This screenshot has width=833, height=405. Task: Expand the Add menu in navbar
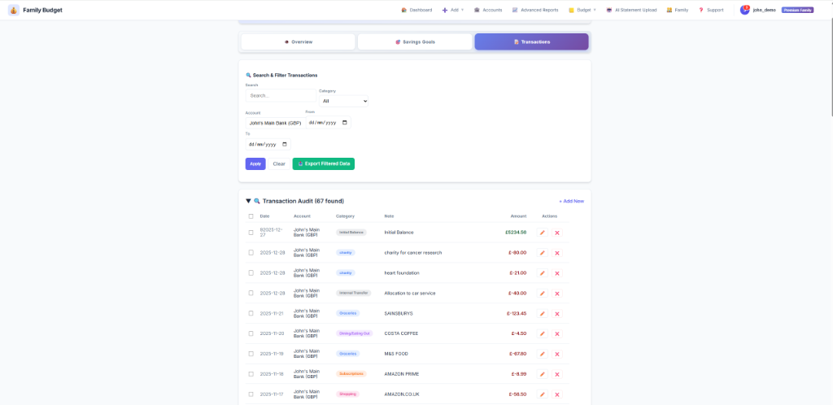click(x=453, y=10)
